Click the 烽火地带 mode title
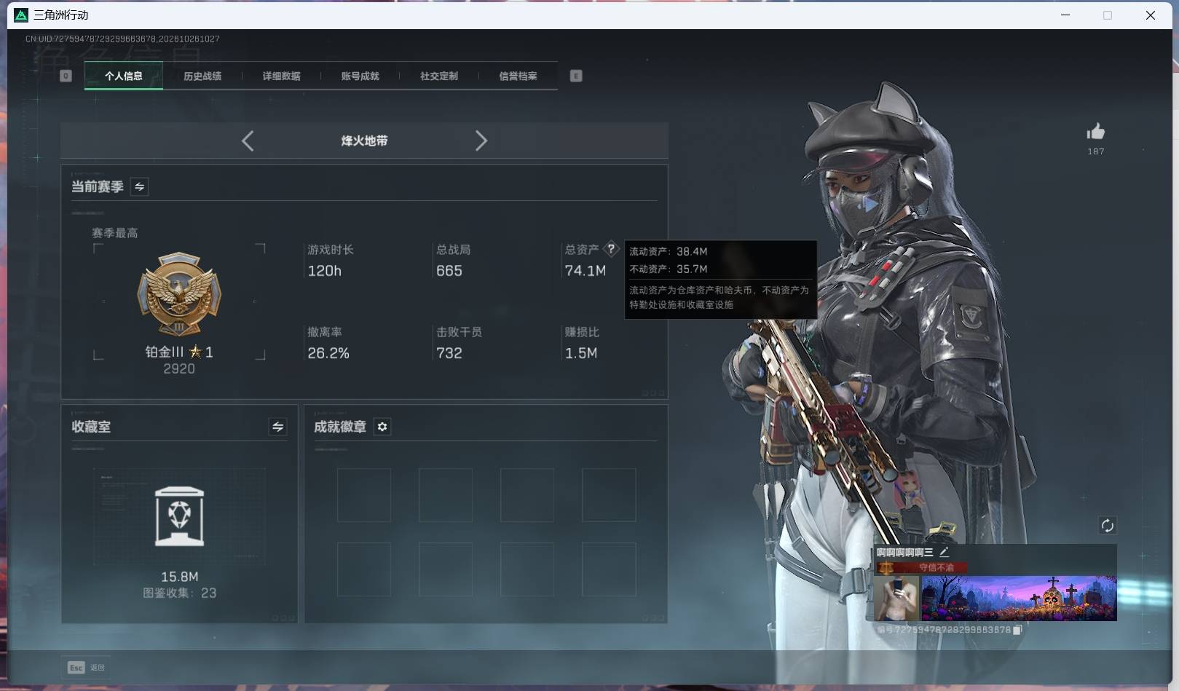Viewport: 1179px width, 691px height. click(364, 141)
